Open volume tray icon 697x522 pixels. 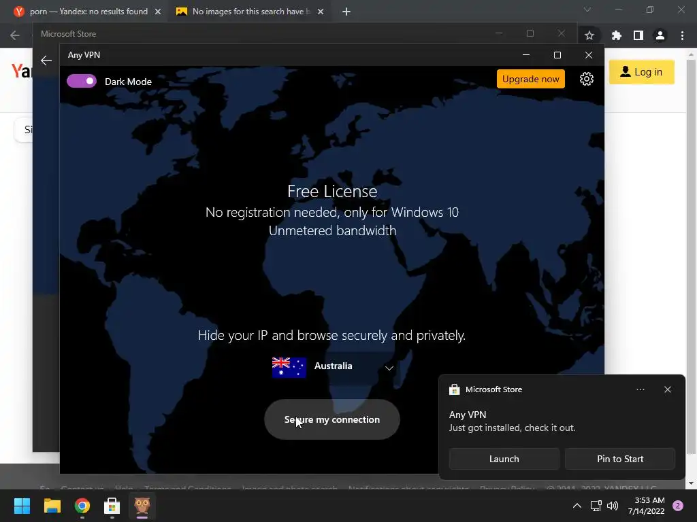613,506
